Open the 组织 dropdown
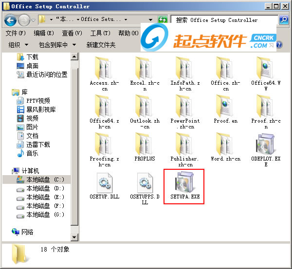Screen dimensions: 292x269 [x=18, y=45]
